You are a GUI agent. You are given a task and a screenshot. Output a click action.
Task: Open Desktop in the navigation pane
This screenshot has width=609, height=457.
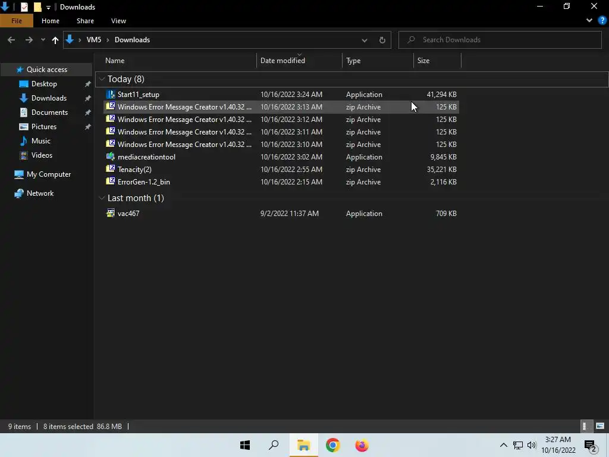(44, 84)
